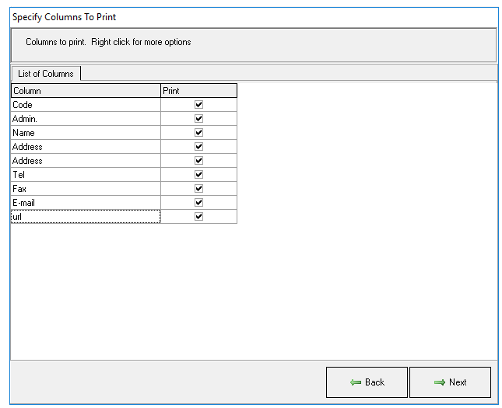The width and height of the screenshot is (502, 408).
Task: Select the Admin. name cell
Action: [86, 119]
